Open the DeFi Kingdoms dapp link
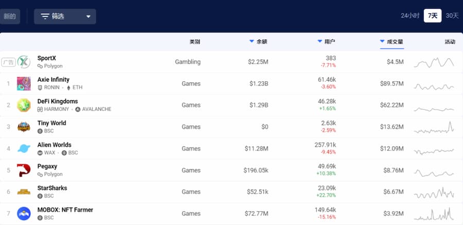 (58, 101)
